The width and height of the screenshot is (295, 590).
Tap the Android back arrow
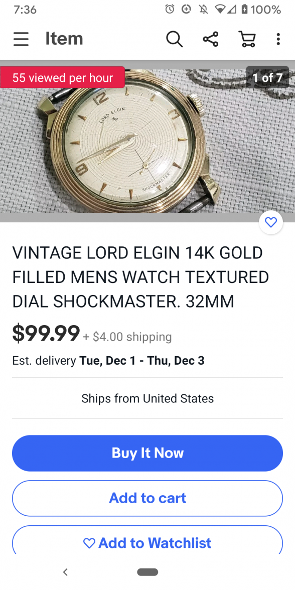pos(65,572)
